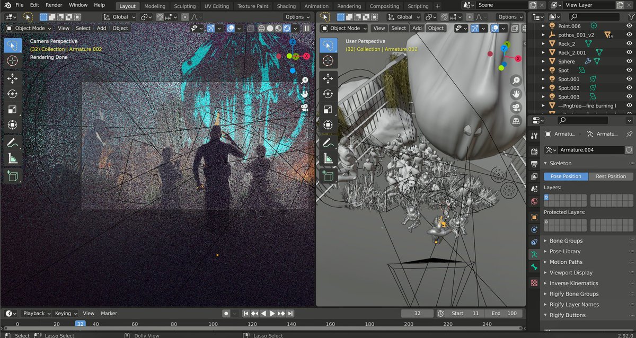This screenshot has height=338, width=636.
Task: Hide Spot.002 in the outliner
Action: 629,88
